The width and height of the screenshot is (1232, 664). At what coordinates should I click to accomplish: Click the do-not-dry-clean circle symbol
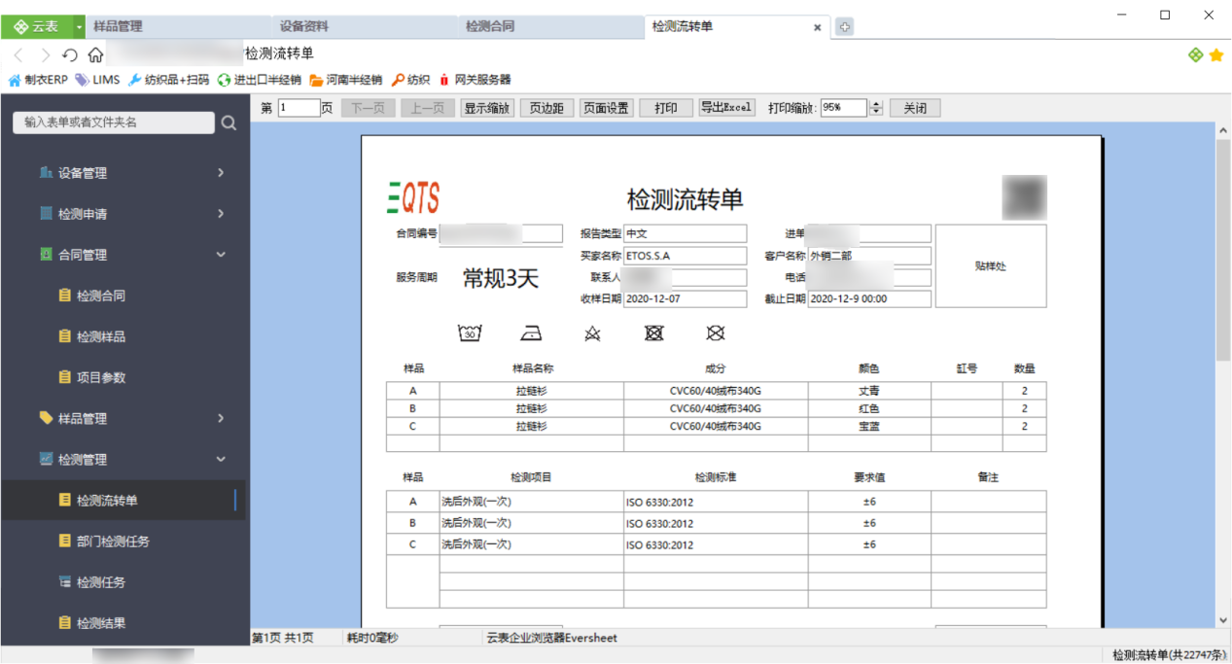[x=716, y=333]
